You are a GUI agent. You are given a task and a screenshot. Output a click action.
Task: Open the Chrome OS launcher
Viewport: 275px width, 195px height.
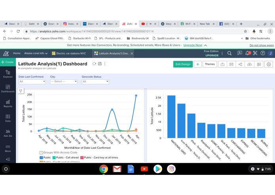6,169
